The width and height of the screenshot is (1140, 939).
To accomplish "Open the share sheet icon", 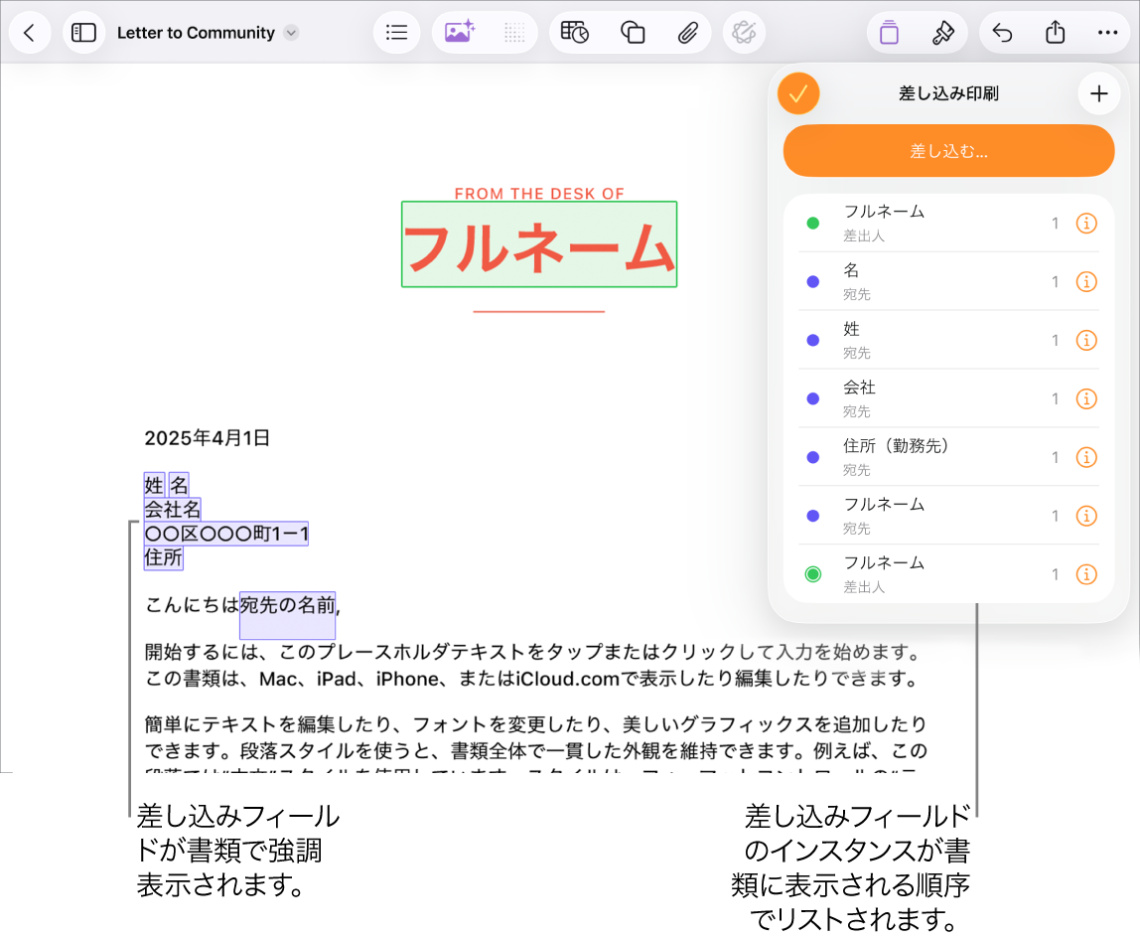I will coord(1055,32).
